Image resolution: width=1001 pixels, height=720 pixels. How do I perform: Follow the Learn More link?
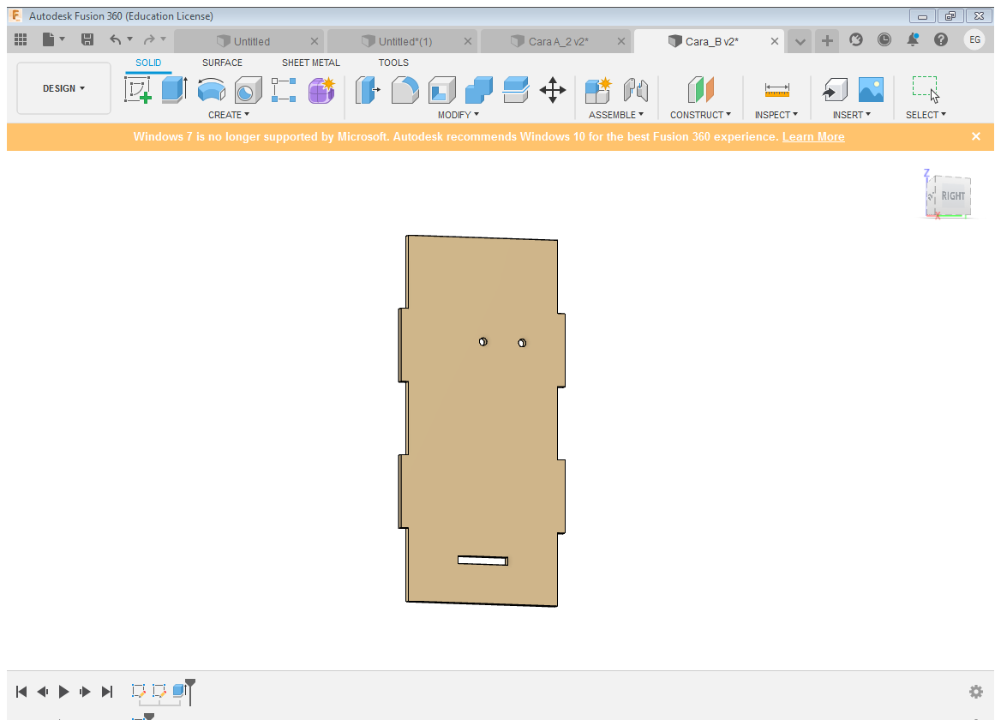coord(813,136)
